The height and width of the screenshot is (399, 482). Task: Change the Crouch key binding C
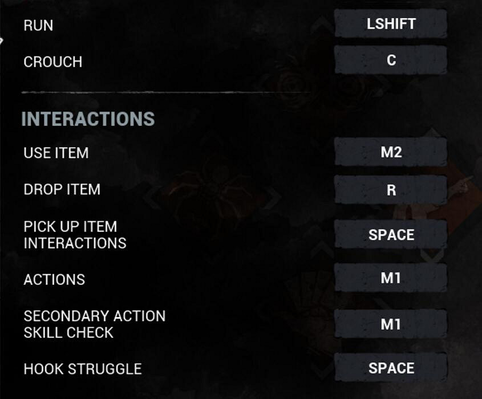pyautogui.click(x=391, y=60)
